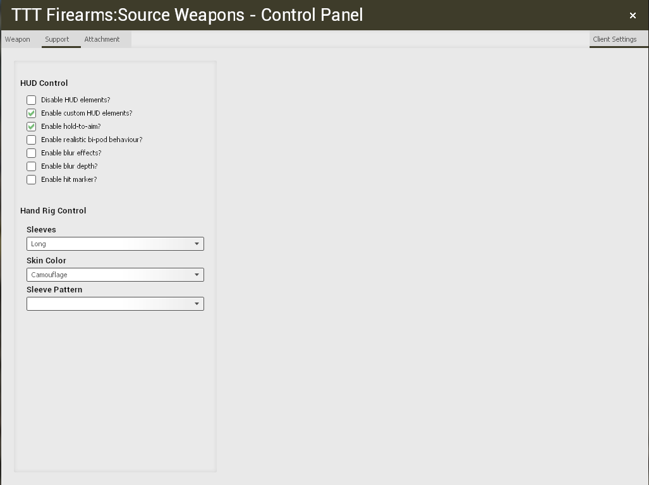Click the Disable HUD elements? label text
This screenshot has height=485, width=649.
(75, 100)
